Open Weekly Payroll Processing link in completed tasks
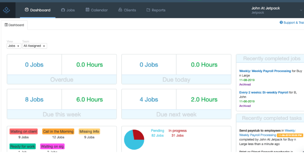 (257, 135)
